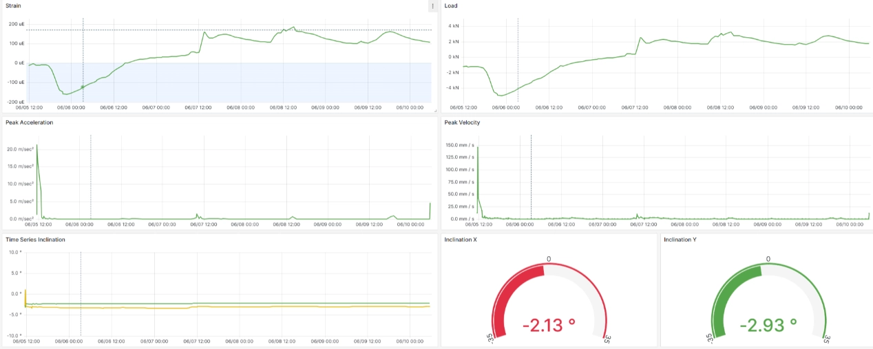Screen dimensions: 873x349
Task: Click the -2.93 ° gauge value
Action: (x=768, y=325)
